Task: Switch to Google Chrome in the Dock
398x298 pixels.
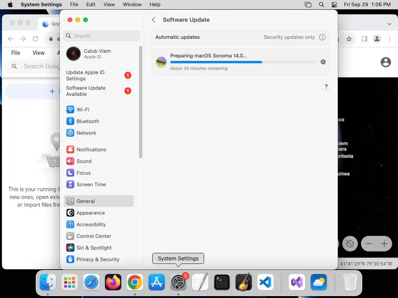Action: [x=135, y=282]
